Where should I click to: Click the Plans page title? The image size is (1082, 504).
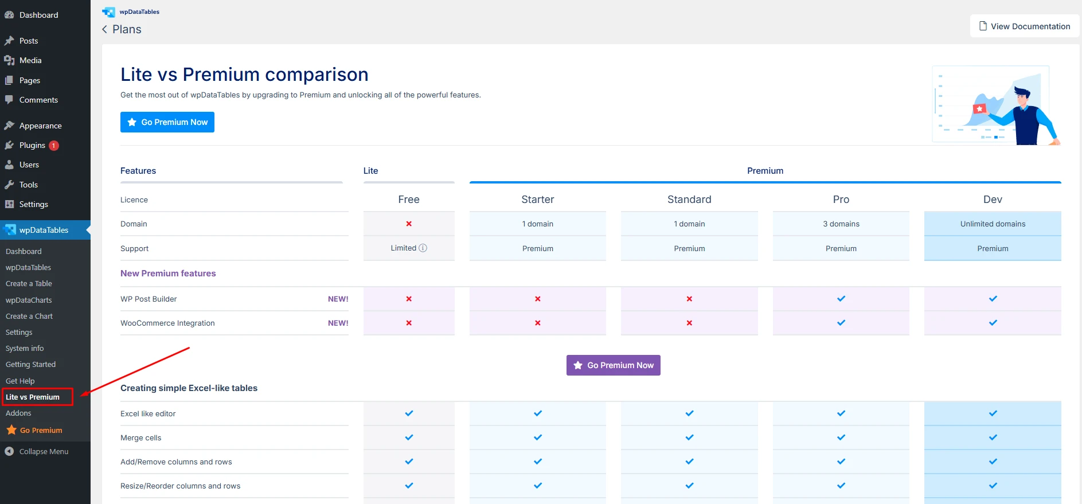(127, 29)
